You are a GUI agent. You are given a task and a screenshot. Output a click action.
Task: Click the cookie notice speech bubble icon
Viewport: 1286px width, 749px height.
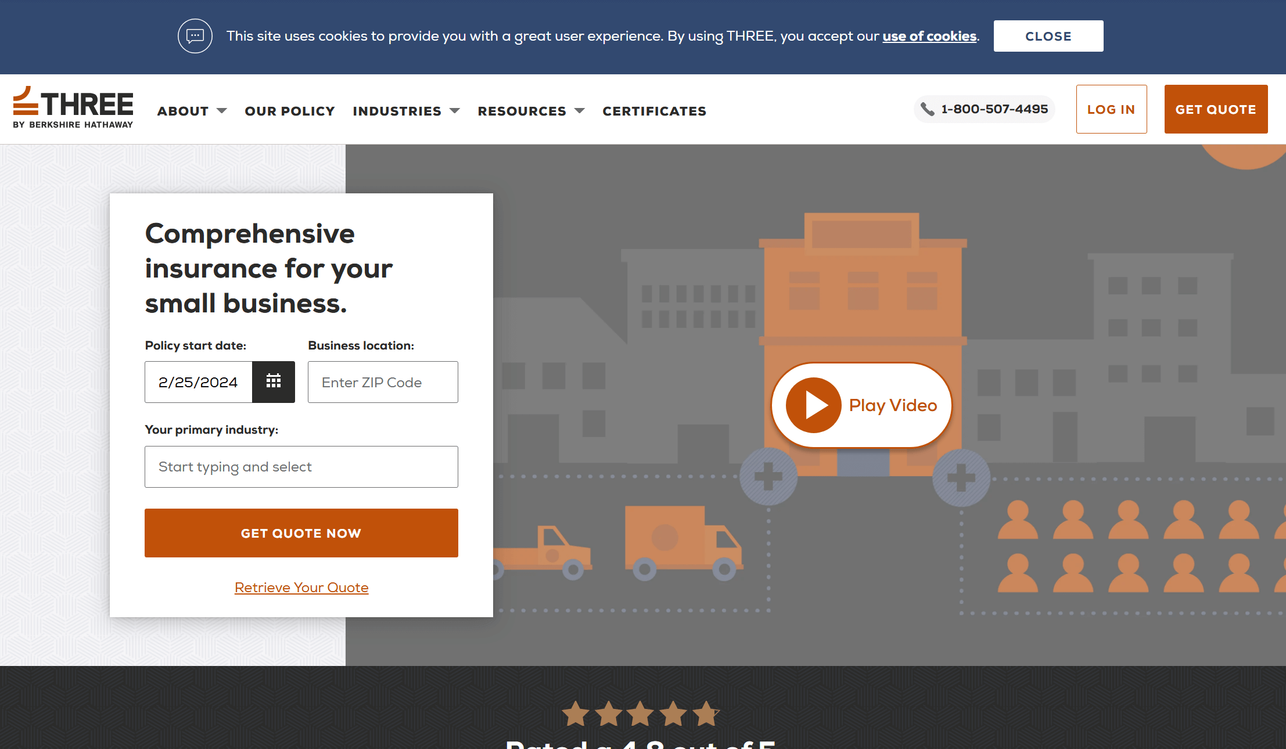[x=195, y=35]
